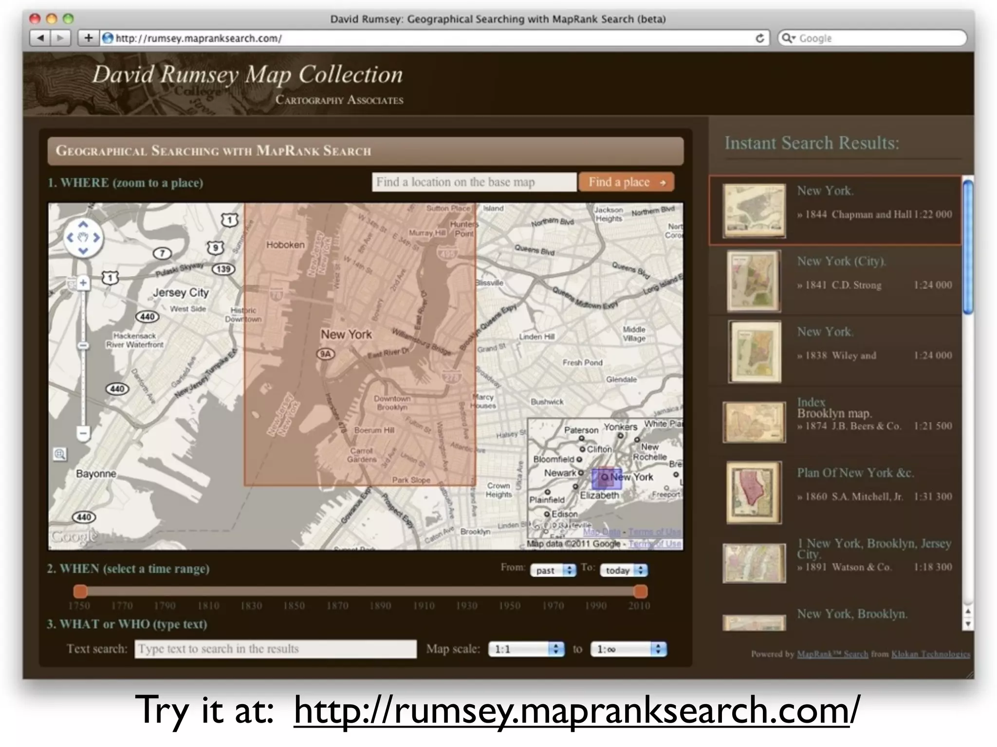This screenshot has height=747, width=997.
Task: Click the MapRank Search link in footer
Action: 832,654
